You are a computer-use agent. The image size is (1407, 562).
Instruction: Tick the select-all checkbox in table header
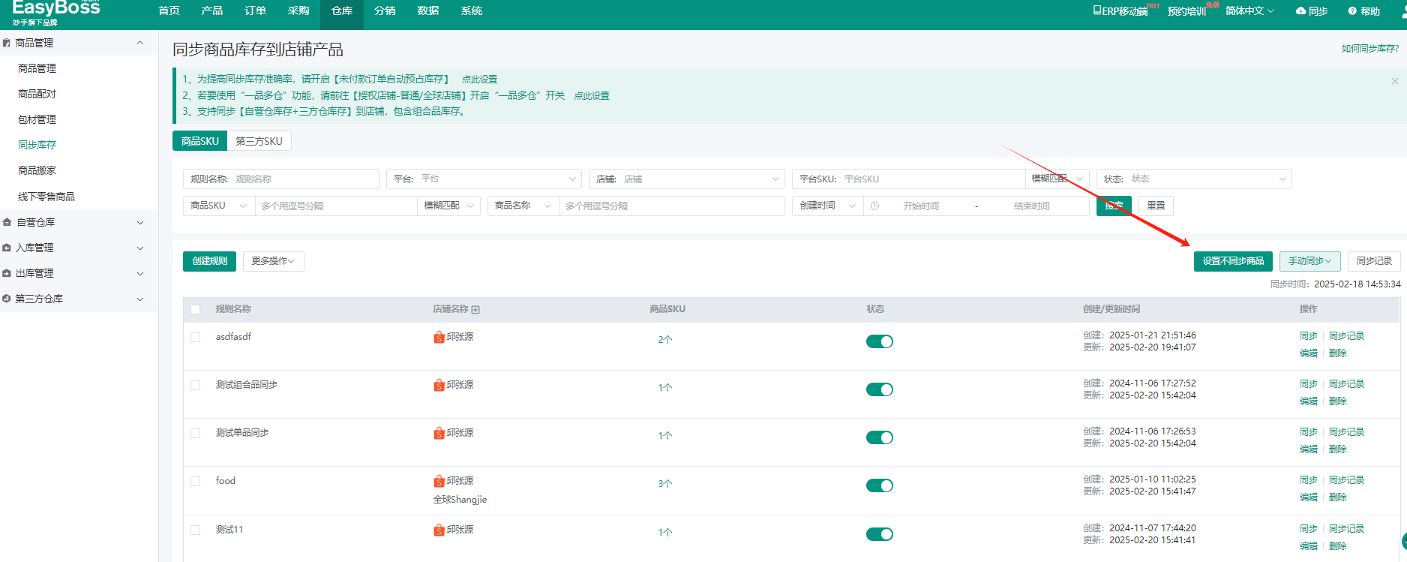196,309
